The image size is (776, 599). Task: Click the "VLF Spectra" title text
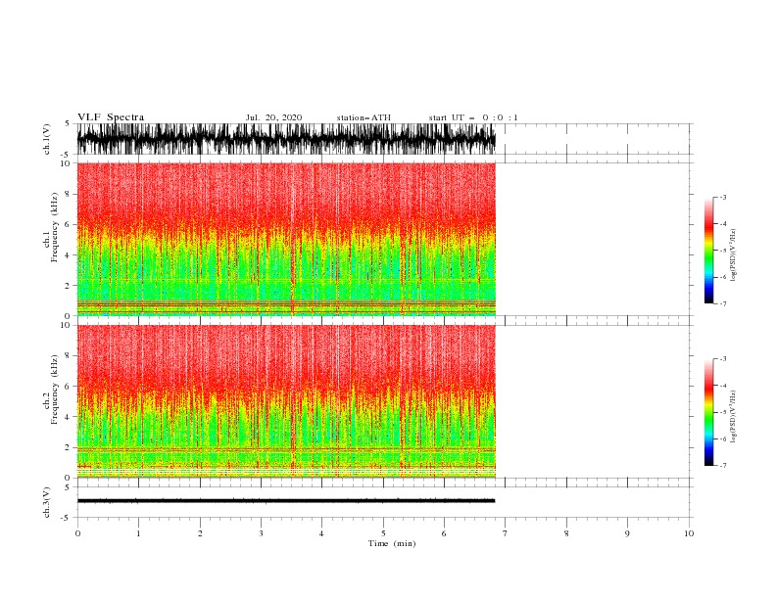pyautogui.click(x=111, y=117)
